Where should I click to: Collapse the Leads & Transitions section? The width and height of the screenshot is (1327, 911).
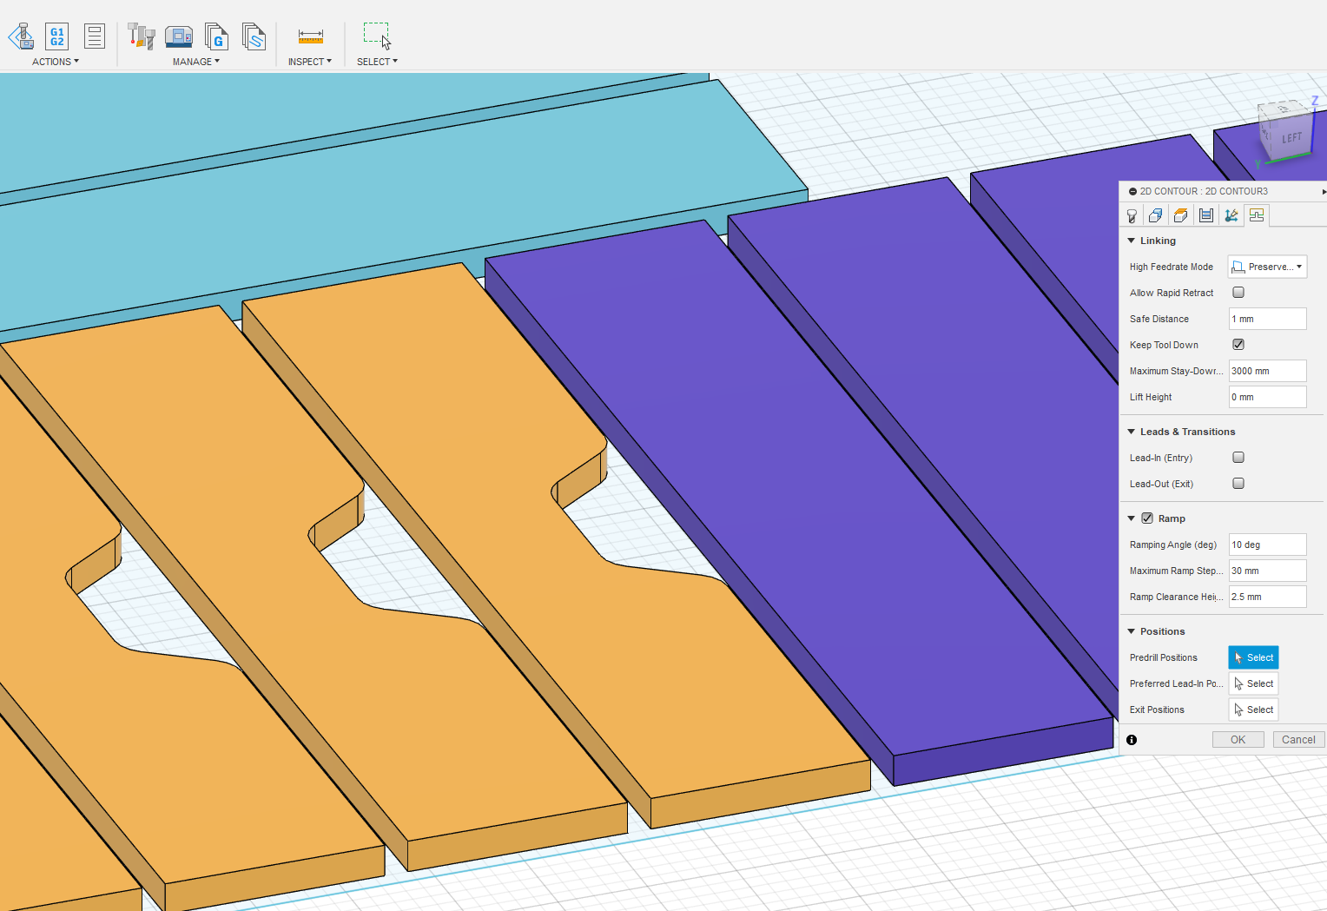click(1132, 432)
